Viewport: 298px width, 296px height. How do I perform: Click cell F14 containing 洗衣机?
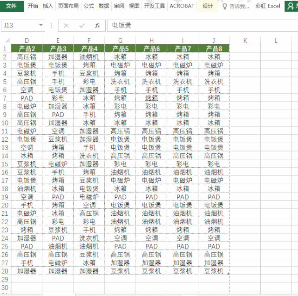(x=89, y=156)
